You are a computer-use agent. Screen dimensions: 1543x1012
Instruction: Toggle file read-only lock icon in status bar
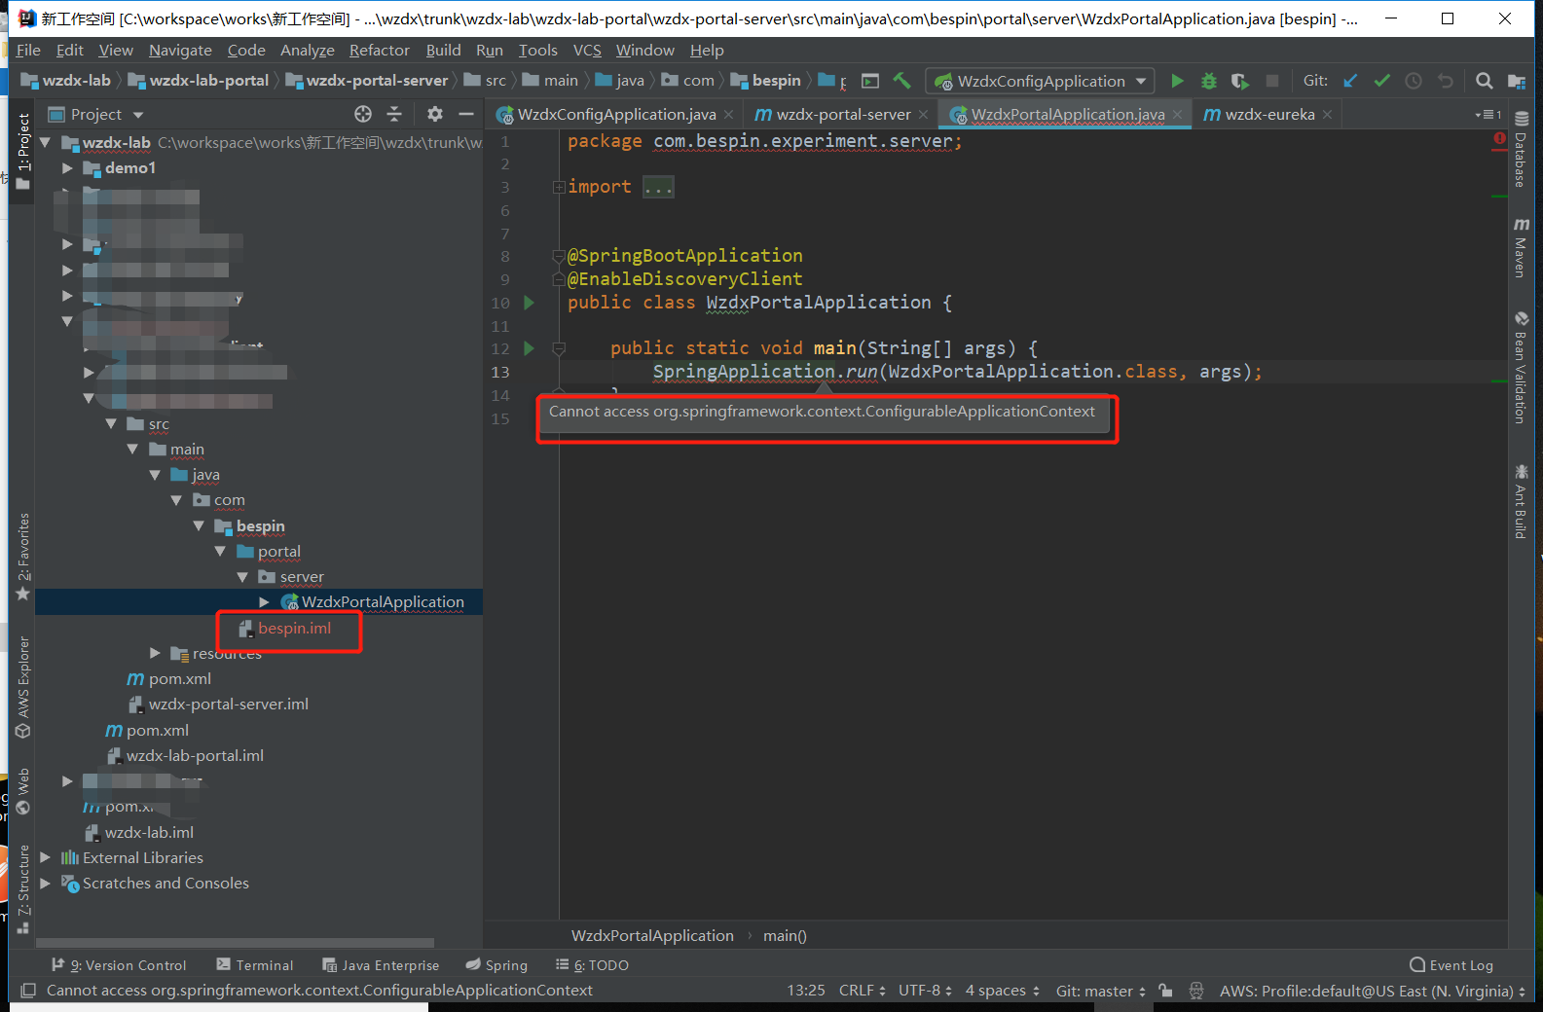point(1165,991)
